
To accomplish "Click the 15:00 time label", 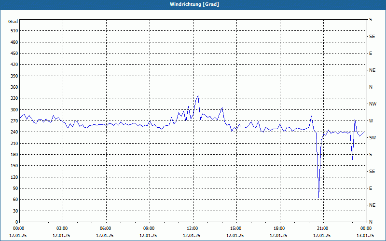I will [236, 228].
